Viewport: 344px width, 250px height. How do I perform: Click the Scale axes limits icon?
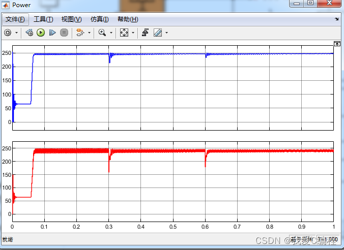coord(124,33)
